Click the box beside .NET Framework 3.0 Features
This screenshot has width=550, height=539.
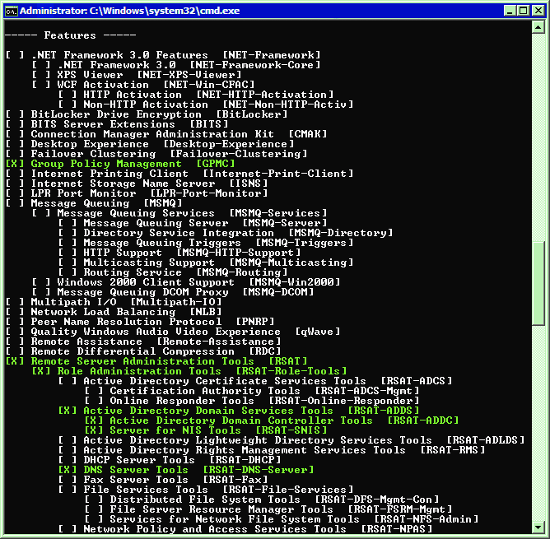click(15, 55)
